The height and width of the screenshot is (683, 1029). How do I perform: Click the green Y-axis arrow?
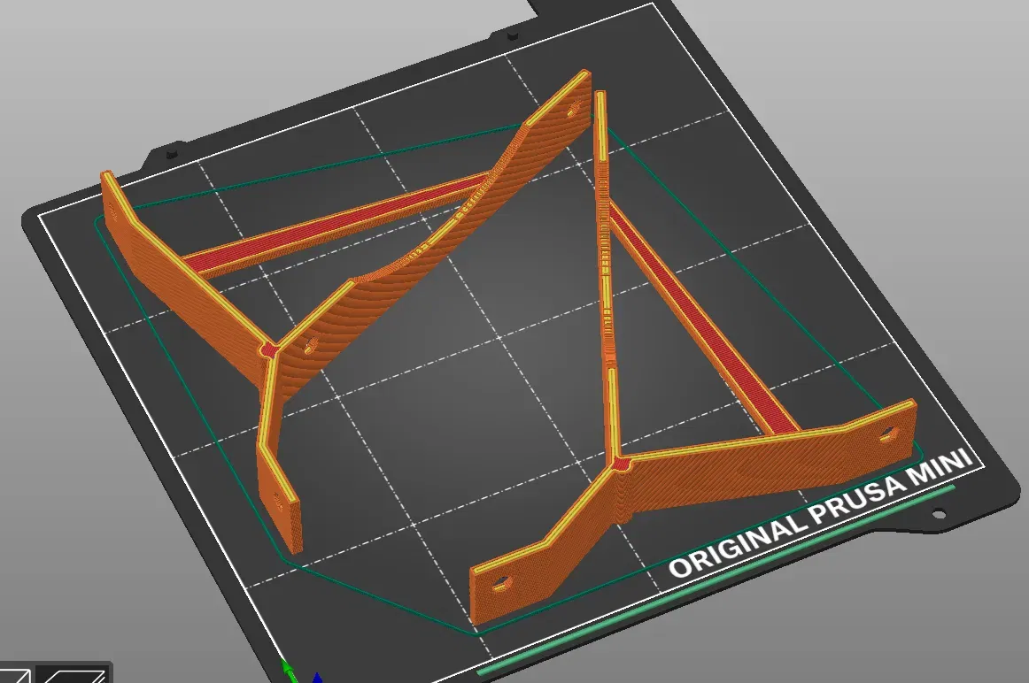point(289,671)
